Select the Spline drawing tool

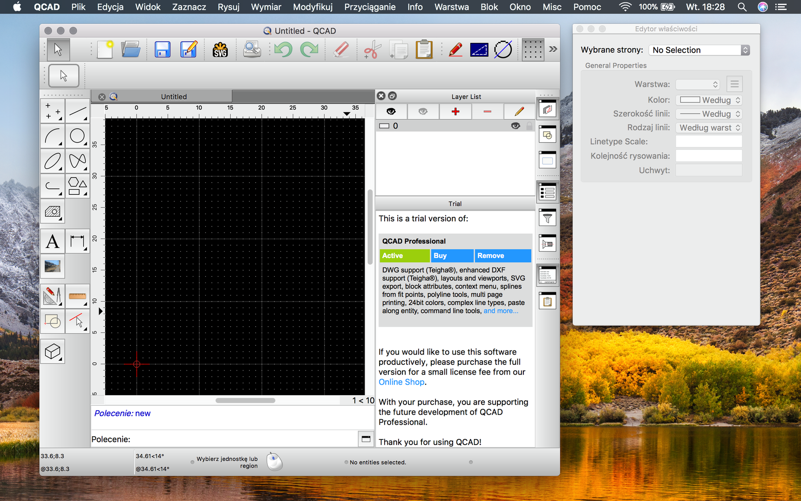point(77,161)
